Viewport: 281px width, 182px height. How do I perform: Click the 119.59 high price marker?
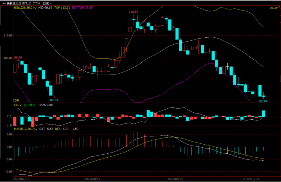(133, 12)
